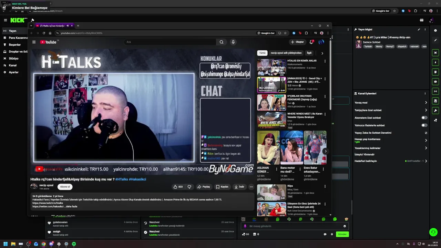Screen dimensions: 441x248
Task: Click the info icon in Kick right sidebar
Action: 435,31
